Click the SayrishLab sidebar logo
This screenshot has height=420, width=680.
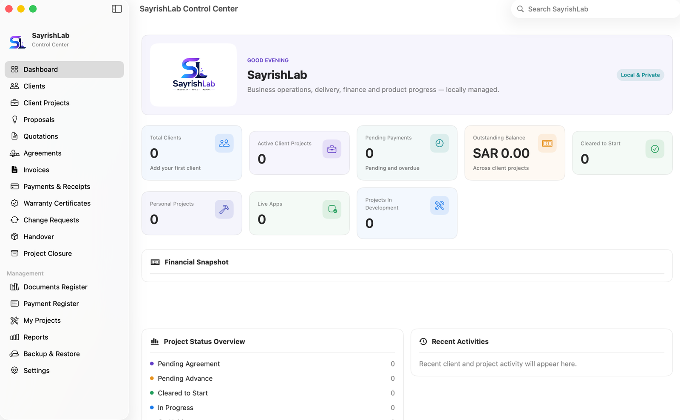[x=17, y=41]
